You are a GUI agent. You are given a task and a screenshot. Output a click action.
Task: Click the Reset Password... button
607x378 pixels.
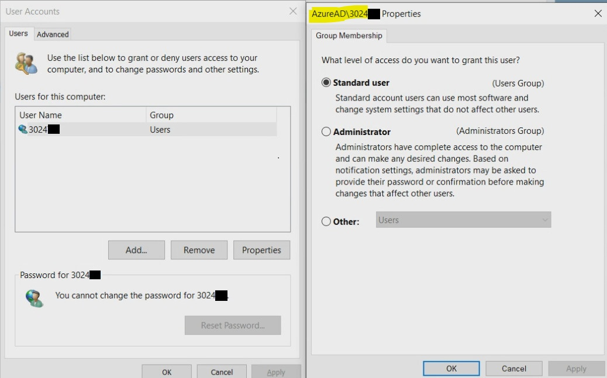[233, 325]
